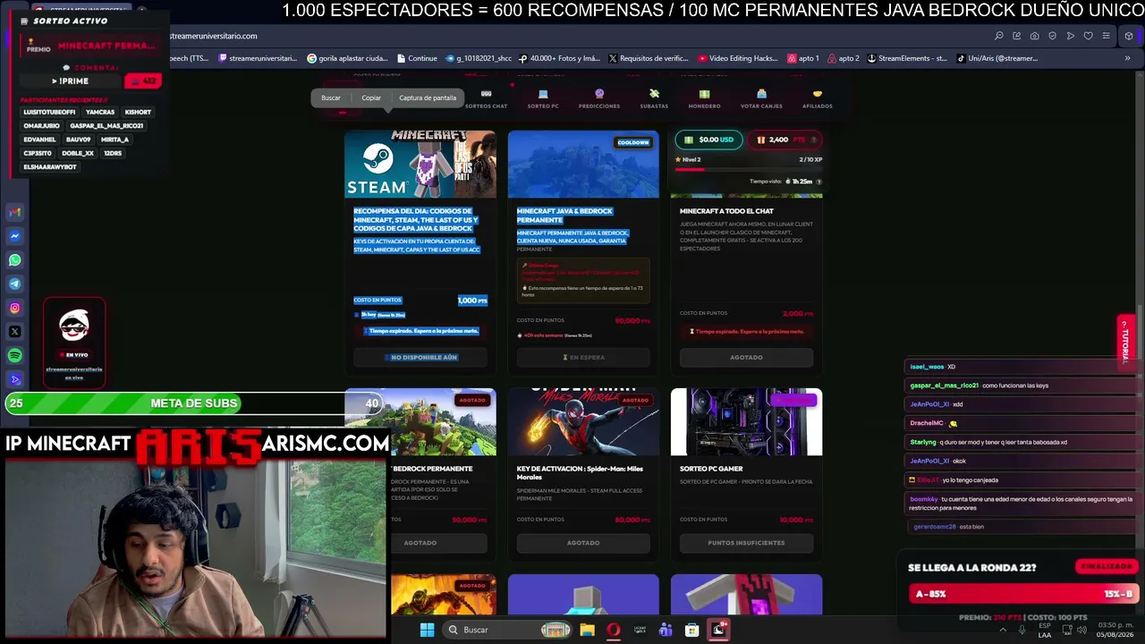Image resolution: width=1145 pixels, height=644 pixels.
Task: Click the heart bookmark icon in toolbar
Action: (1089, 36)
